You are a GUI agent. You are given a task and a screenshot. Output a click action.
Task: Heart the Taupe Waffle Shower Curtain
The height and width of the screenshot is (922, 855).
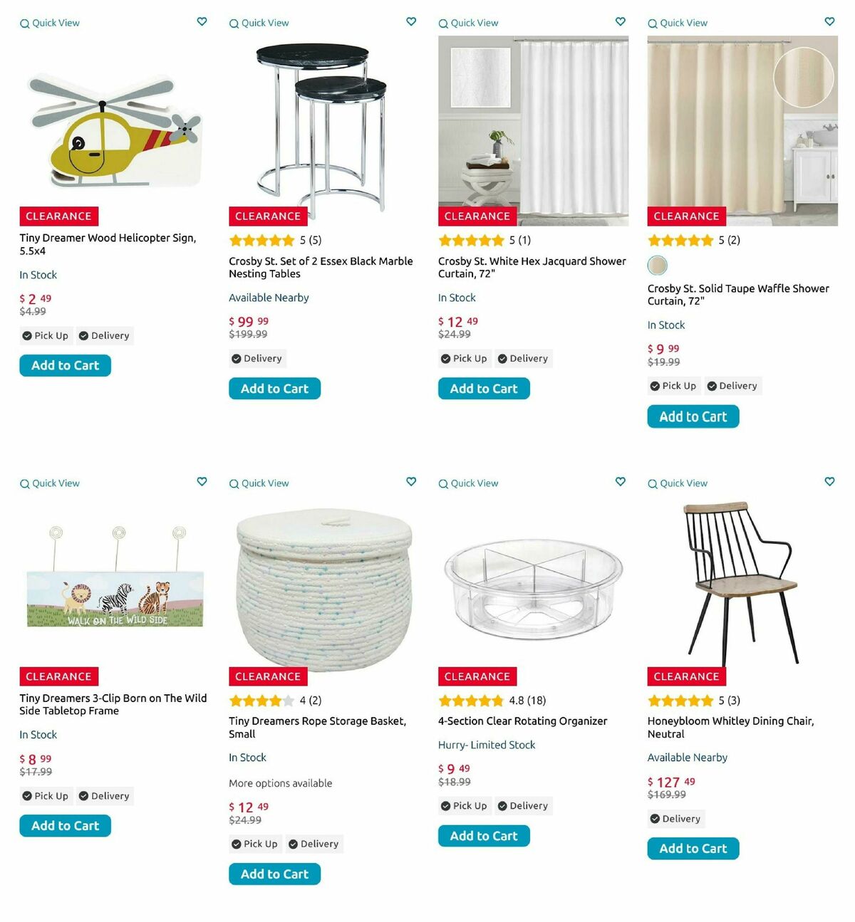point(829,22)
